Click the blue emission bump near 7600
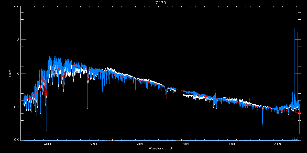The height and width of the screenshot is (153, 307). 215,91
